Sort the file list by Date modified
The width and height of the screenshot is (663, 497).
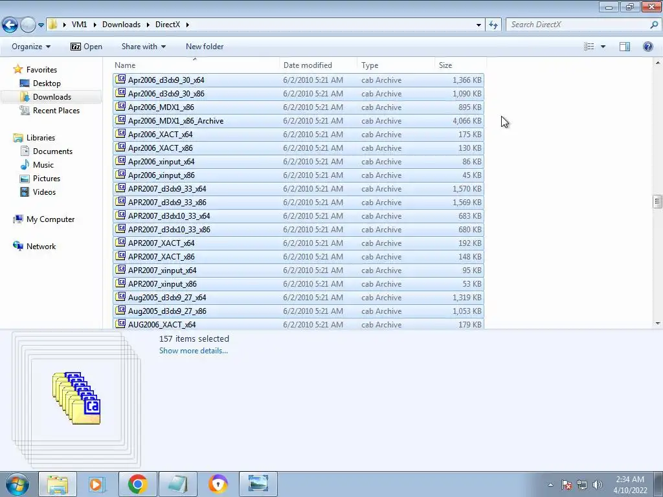click(319, 65)
